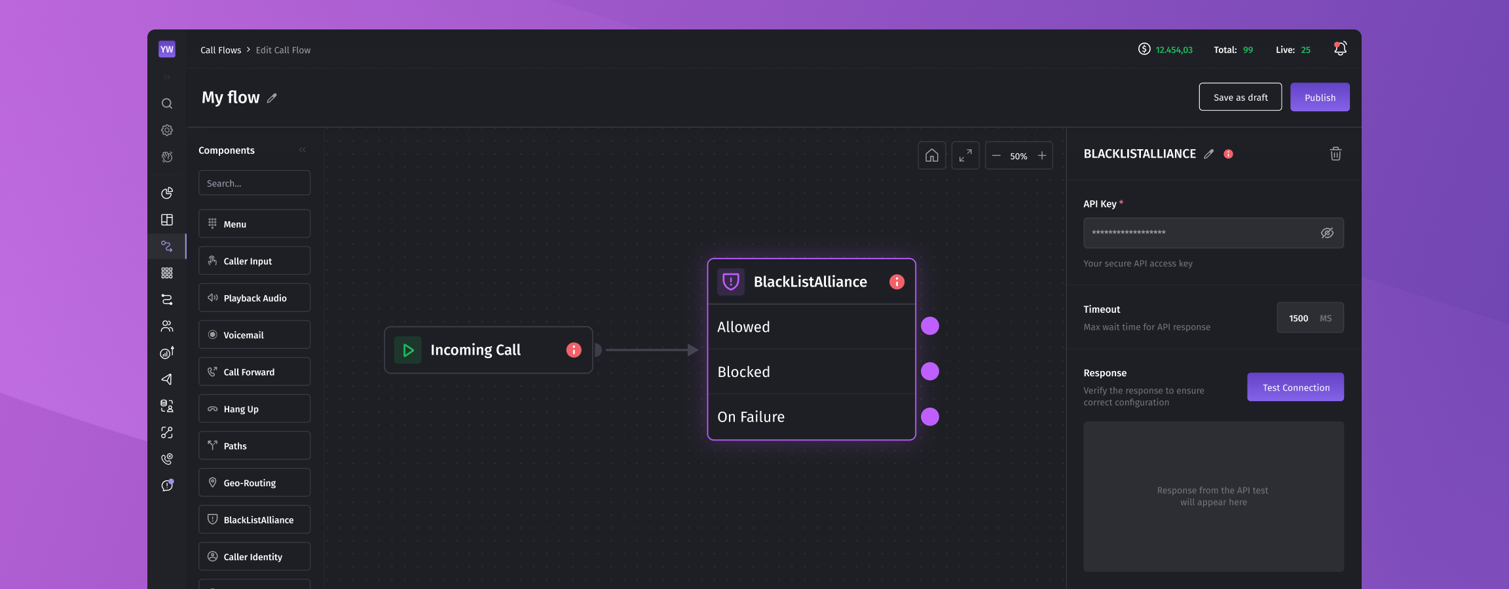
Task: Select the Geo-Routing component
Action: [254, 482]
